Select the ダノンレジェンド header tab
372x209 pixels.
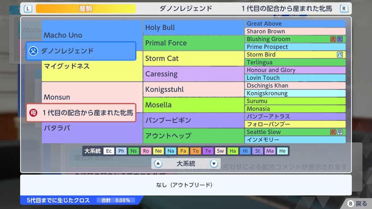[x=186, y=9]
